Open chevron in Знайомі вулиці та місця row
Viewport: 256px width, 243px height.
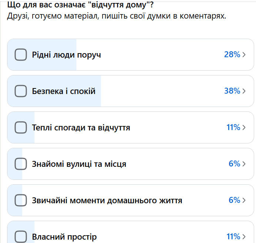click(244, 164)
